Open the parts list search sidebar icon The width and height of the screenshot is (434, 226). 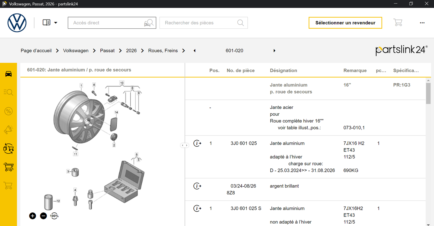point(8,92)
